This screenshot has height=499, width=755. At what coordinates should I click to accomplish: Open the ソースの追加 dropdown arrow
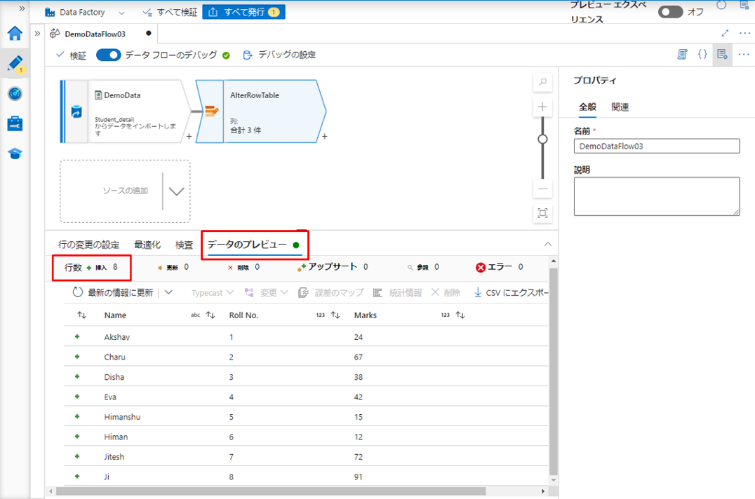coord(176,191)
